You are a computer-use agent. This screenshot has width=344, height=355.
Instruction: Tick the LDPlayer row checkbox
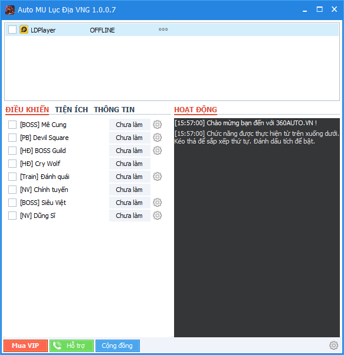pyautogui.click(x=12, y=30)
